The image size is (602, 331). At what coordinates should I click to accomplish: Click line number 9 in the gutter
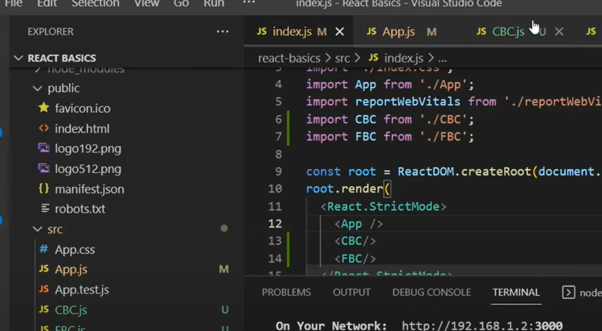(x=278, y=172)
